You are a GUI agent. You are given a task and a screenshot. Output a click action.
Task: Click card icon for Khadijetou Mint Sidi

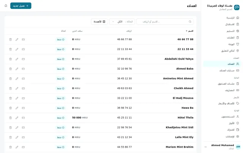point(23,128)
